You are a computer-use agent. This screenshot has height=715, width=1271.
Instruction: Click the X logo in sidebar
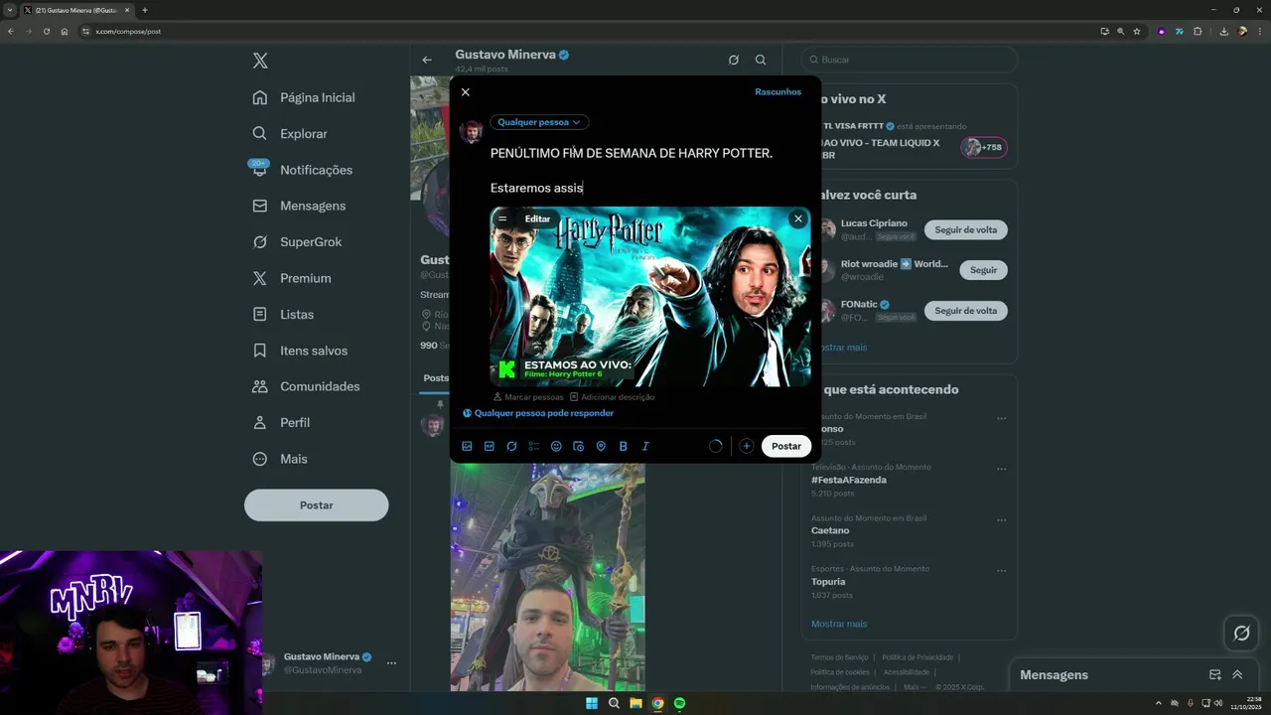[x=260, y=61]
